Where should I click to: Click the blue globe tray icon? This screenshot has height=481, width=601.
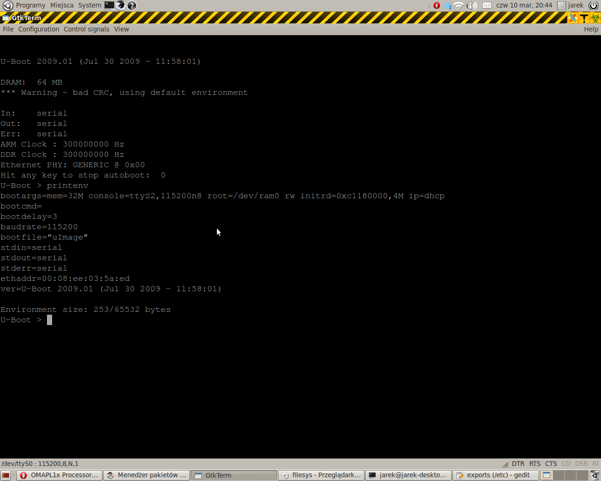point(447,6)
